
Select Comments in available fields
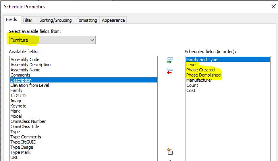point(83,75)
